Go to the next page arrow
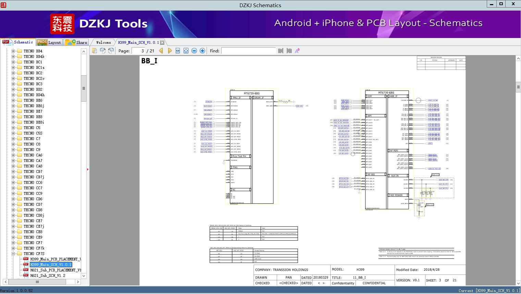The width and height of the screenshot is (521, 294). pyautogui.click(x=170, y=51)
